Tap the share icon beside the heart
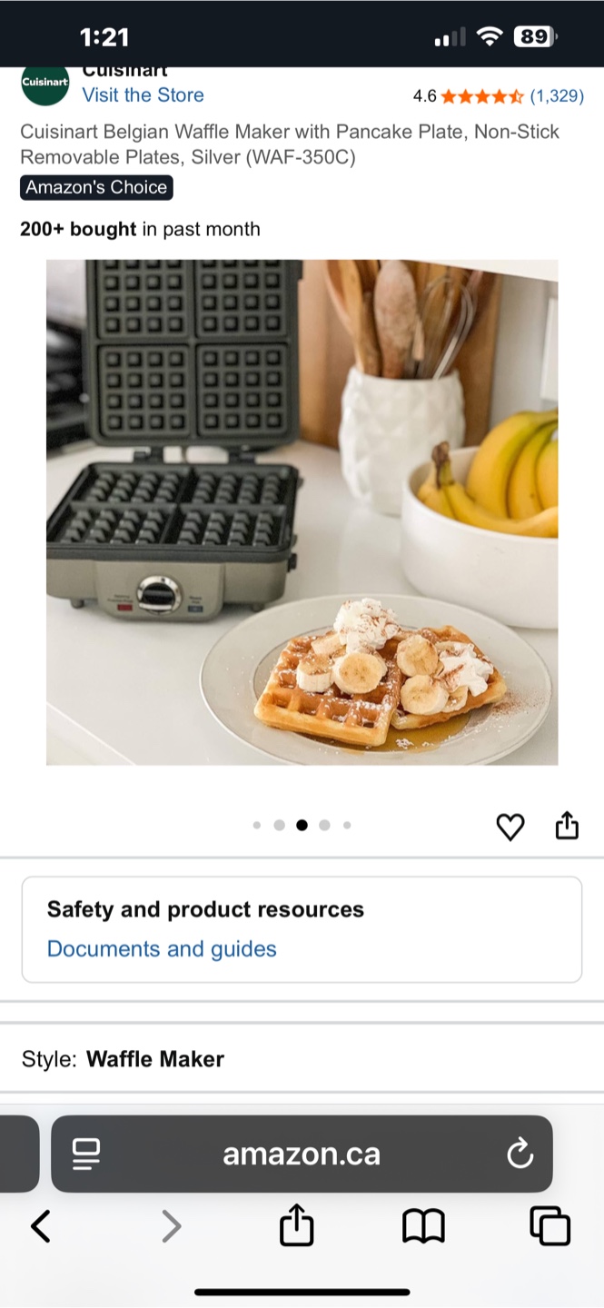 click(x=567, y=826)
